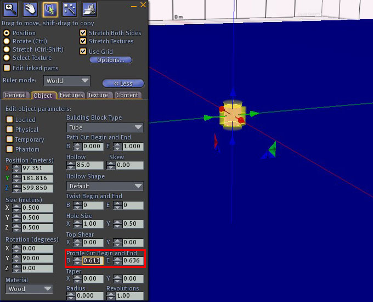Click the right green Y-axis arrow handle
Image resolution: width=373 pixels, height=302 pixels.
click(254, 114)
